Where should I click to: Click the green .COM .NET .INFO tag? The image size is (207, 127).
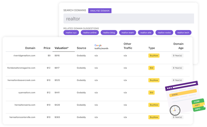click(x=198, y=105)
